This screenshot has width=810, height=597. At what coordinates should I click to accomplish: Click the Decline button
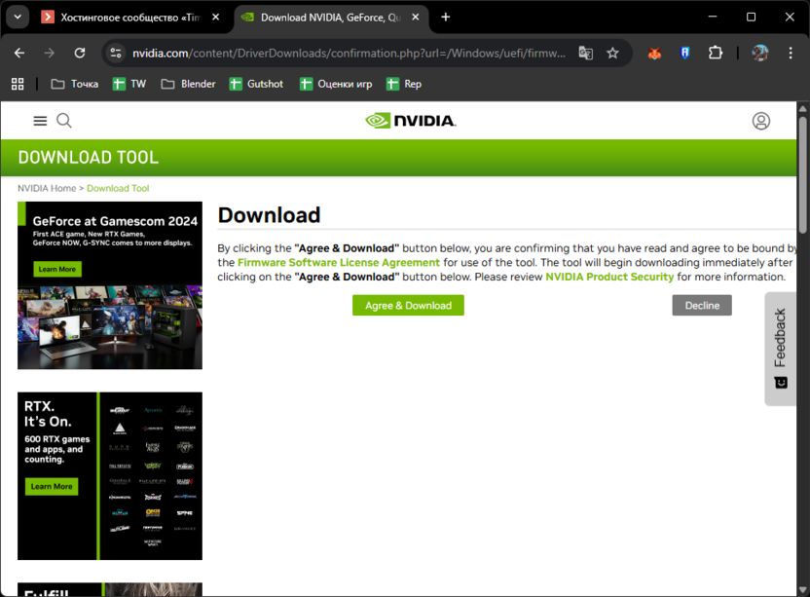702,306
